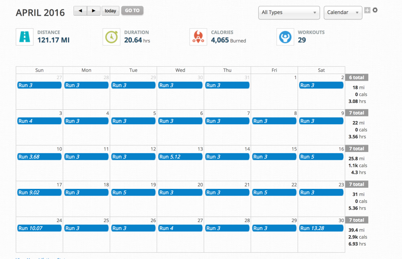Open the Run 9.02 workout entry

(x=40, y=192)
